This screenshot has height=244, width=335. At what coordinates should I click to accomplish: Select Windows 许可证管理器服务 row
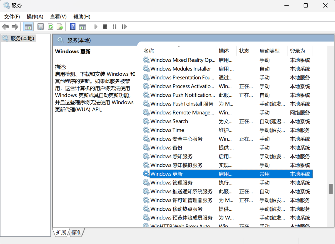(227, 200)
